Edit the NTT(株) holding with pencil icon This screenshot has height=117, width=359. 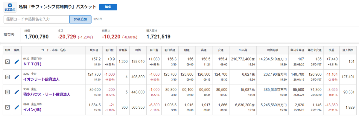coord(17,62)
